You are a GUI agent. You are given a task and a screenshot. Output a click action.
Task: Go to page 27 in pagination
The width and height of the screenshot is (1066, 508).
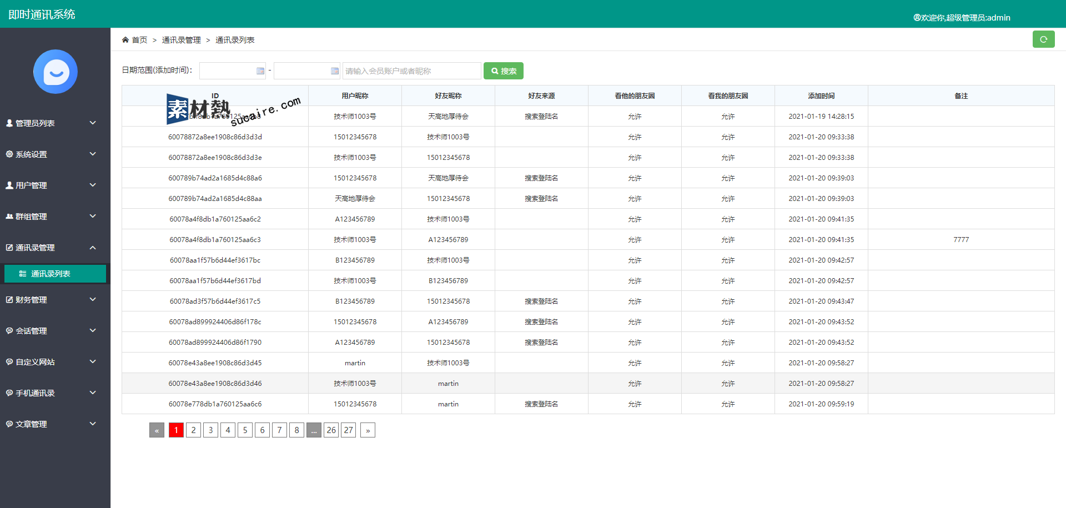point(348,430)
